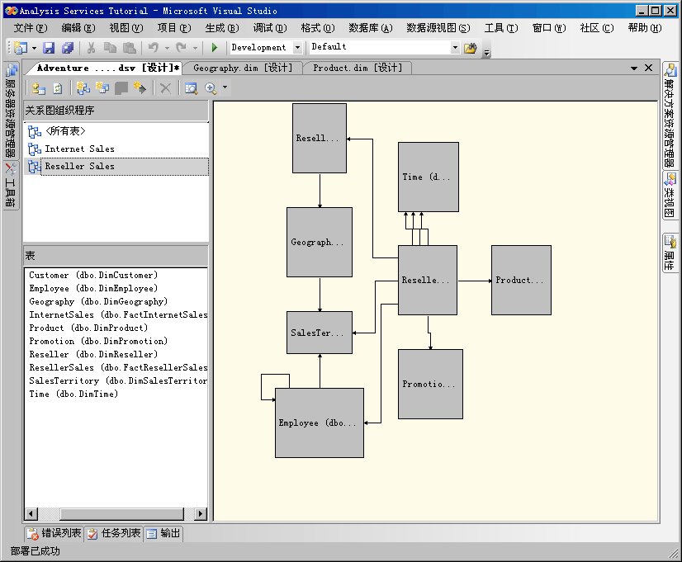Click the New Named Query icon
The height and width of the screenshot is (562, 682).
[x=102, y=88]
